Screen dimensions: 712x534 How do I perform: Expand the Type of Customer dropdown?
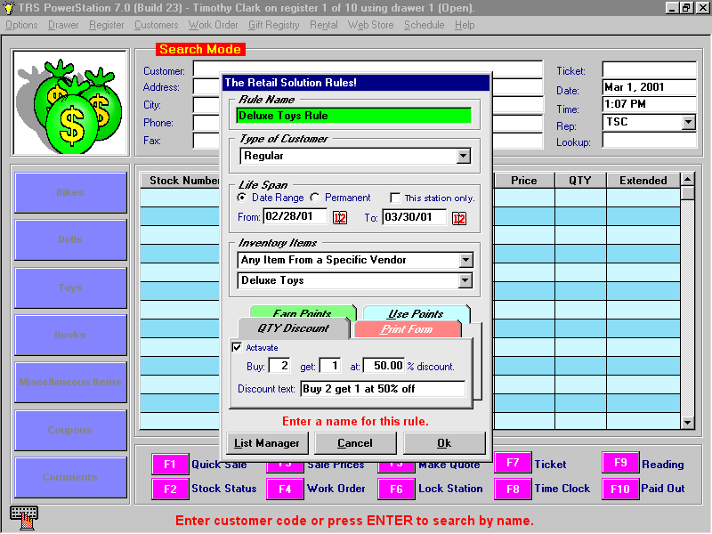463,157
